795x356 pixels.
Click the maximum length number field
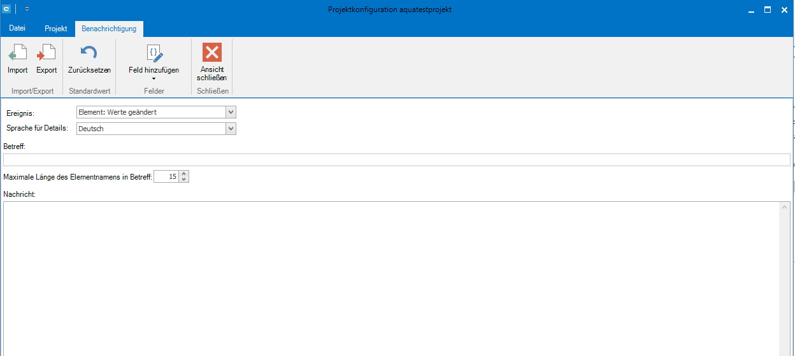tap(166, 177)
